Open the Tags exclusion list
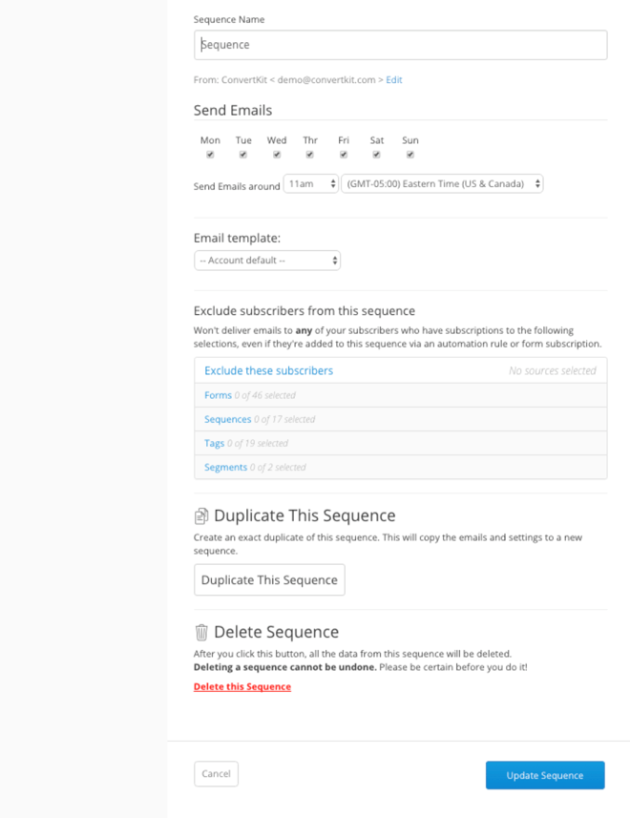 coord(214,443)
